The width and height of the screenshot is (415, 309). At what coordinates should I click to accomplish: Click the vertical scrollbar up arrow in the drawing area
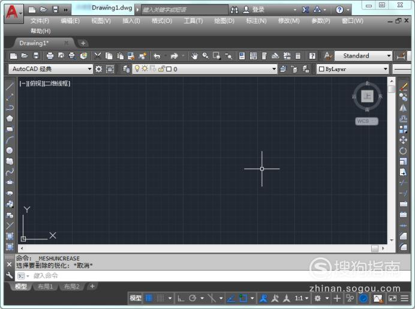point(391,80)
